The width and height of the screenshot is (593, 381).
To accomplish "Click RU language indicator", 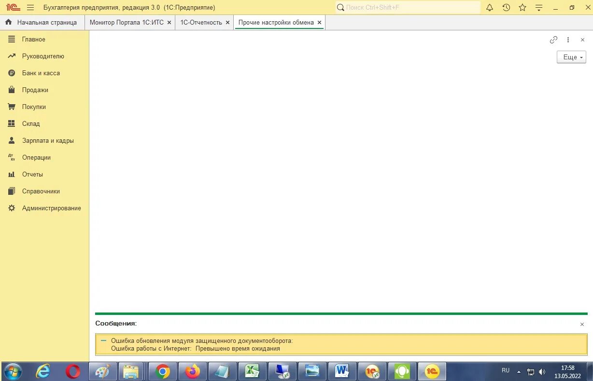I will point(506,370).
